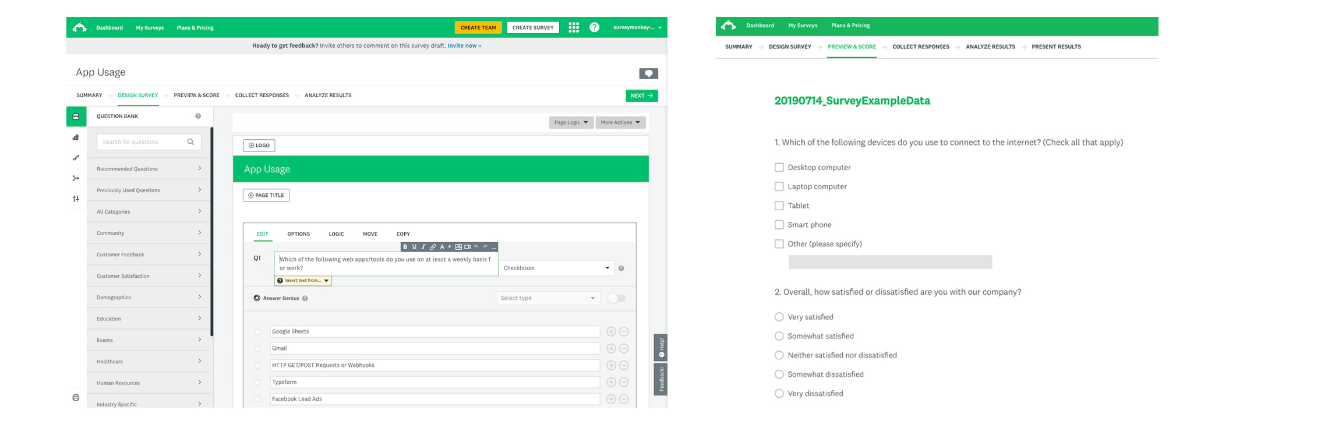
Task: Open the Options sliders sidebar icon
Action: [76, 199]
